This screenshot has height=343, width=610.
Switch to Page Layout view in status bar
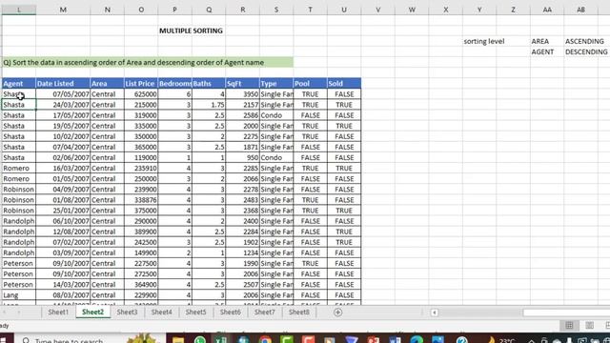pyautogui.click(x=589, y=325)
